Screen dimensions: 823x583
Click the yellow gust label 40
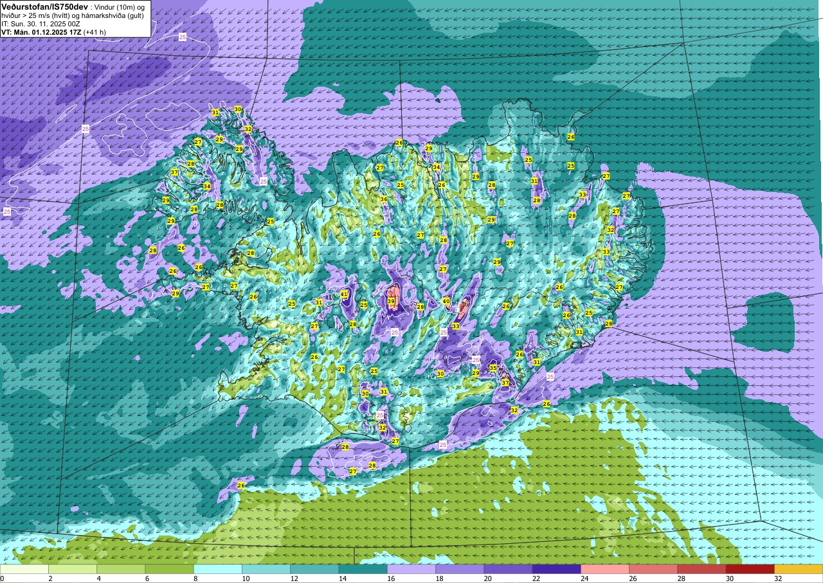[446, 301]
